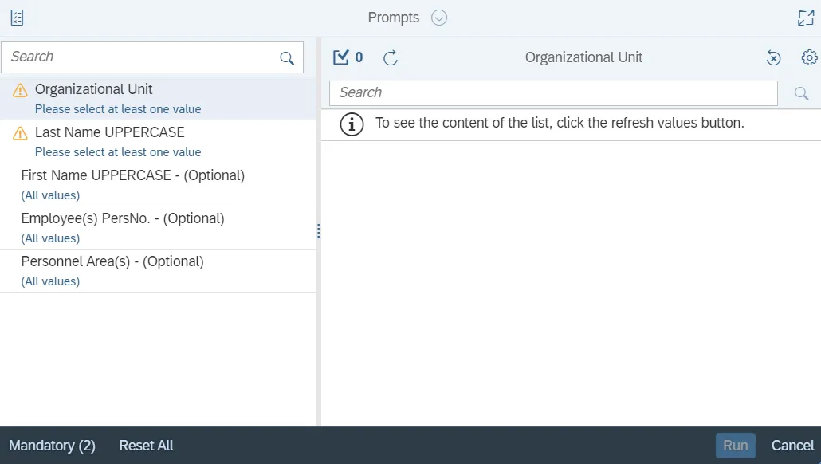Click the prompts checklist icon at top-left
821x464 pixels.
pos(17,18)
